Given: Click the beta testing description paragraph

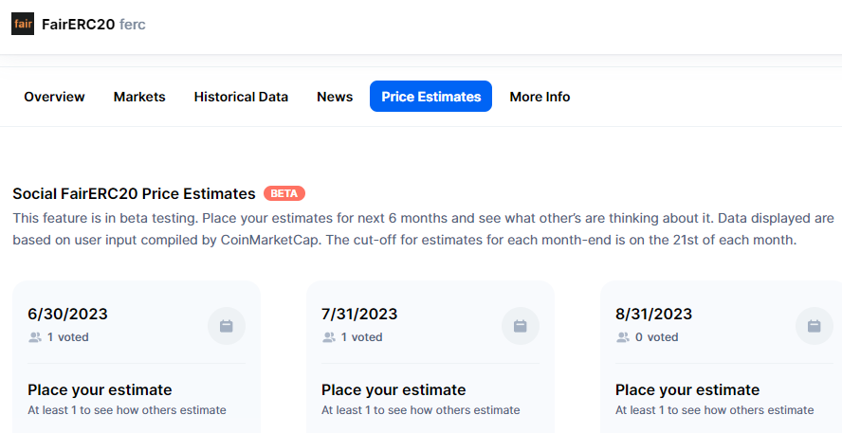Looking at the screenshot, I should [x=423, y=229].
